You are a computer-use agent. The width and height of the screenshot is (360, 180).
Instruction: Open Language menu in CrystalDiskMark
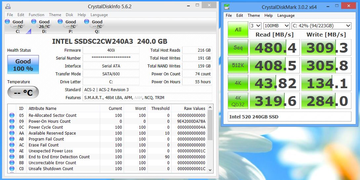[286, 15]
